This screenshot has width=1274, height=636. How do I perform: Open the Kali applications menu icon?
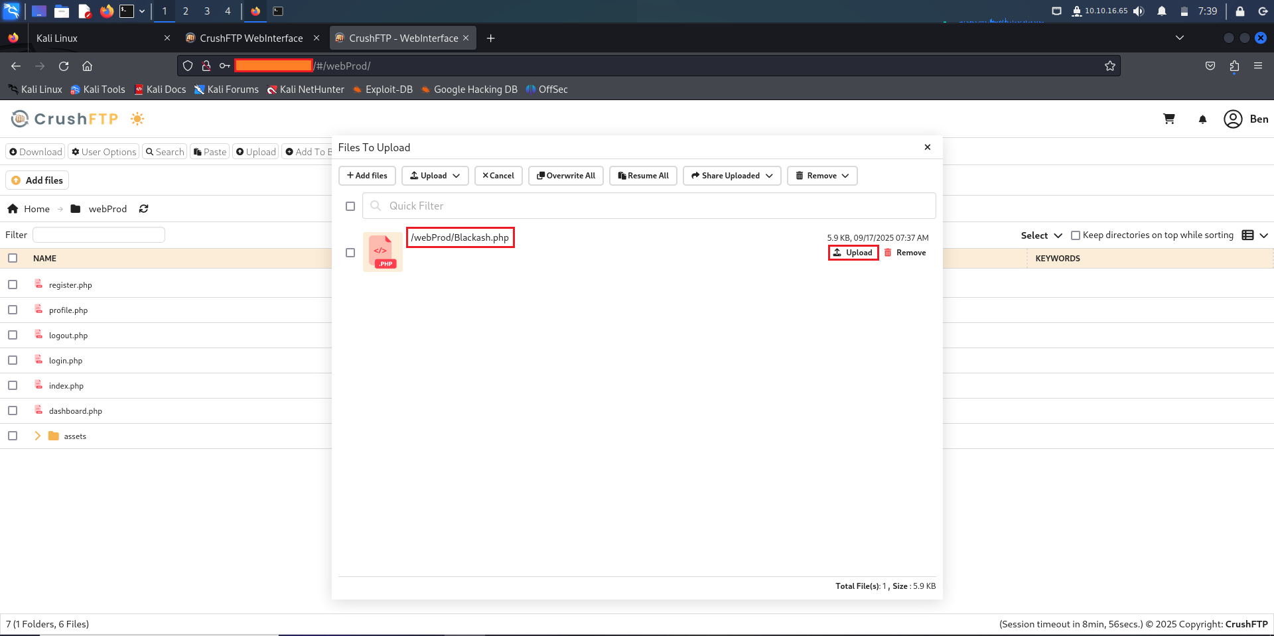[x=11, y=11]
